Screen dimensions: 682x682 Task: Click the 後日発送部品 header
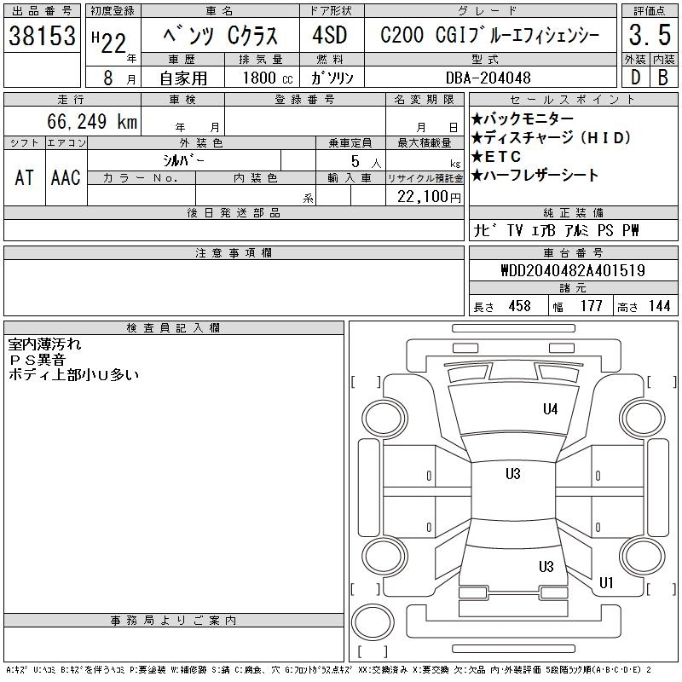coord(234,212)
